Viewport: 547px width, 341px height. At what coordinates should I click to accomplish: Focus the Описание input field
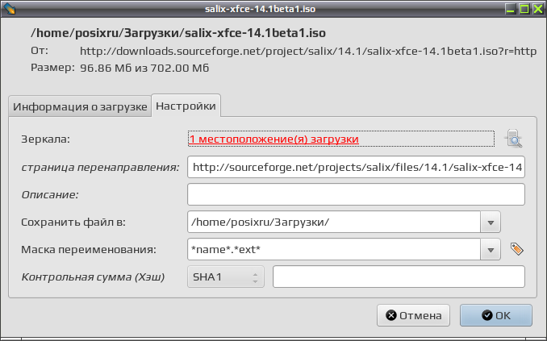[x=356, y=194]
